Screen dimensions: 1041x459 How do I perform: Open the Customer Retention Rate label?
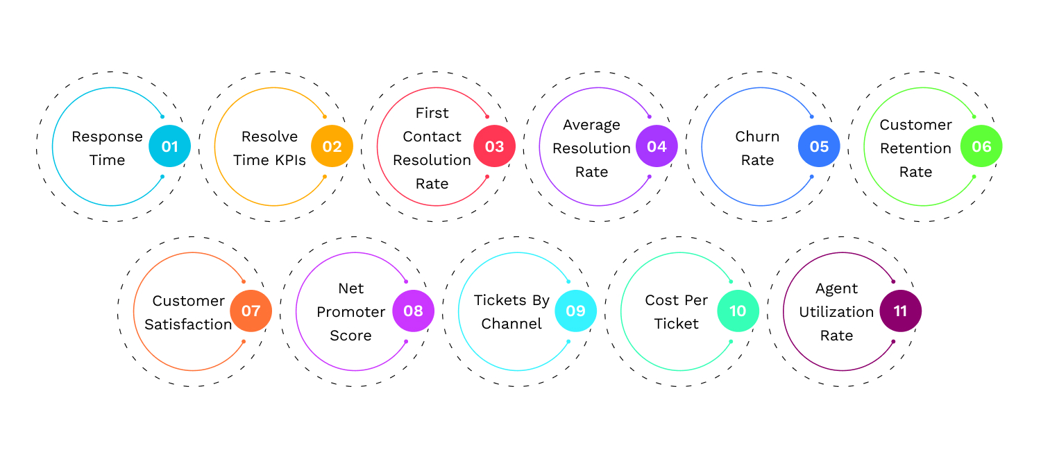pyautogui.click(x=915, y=148)
